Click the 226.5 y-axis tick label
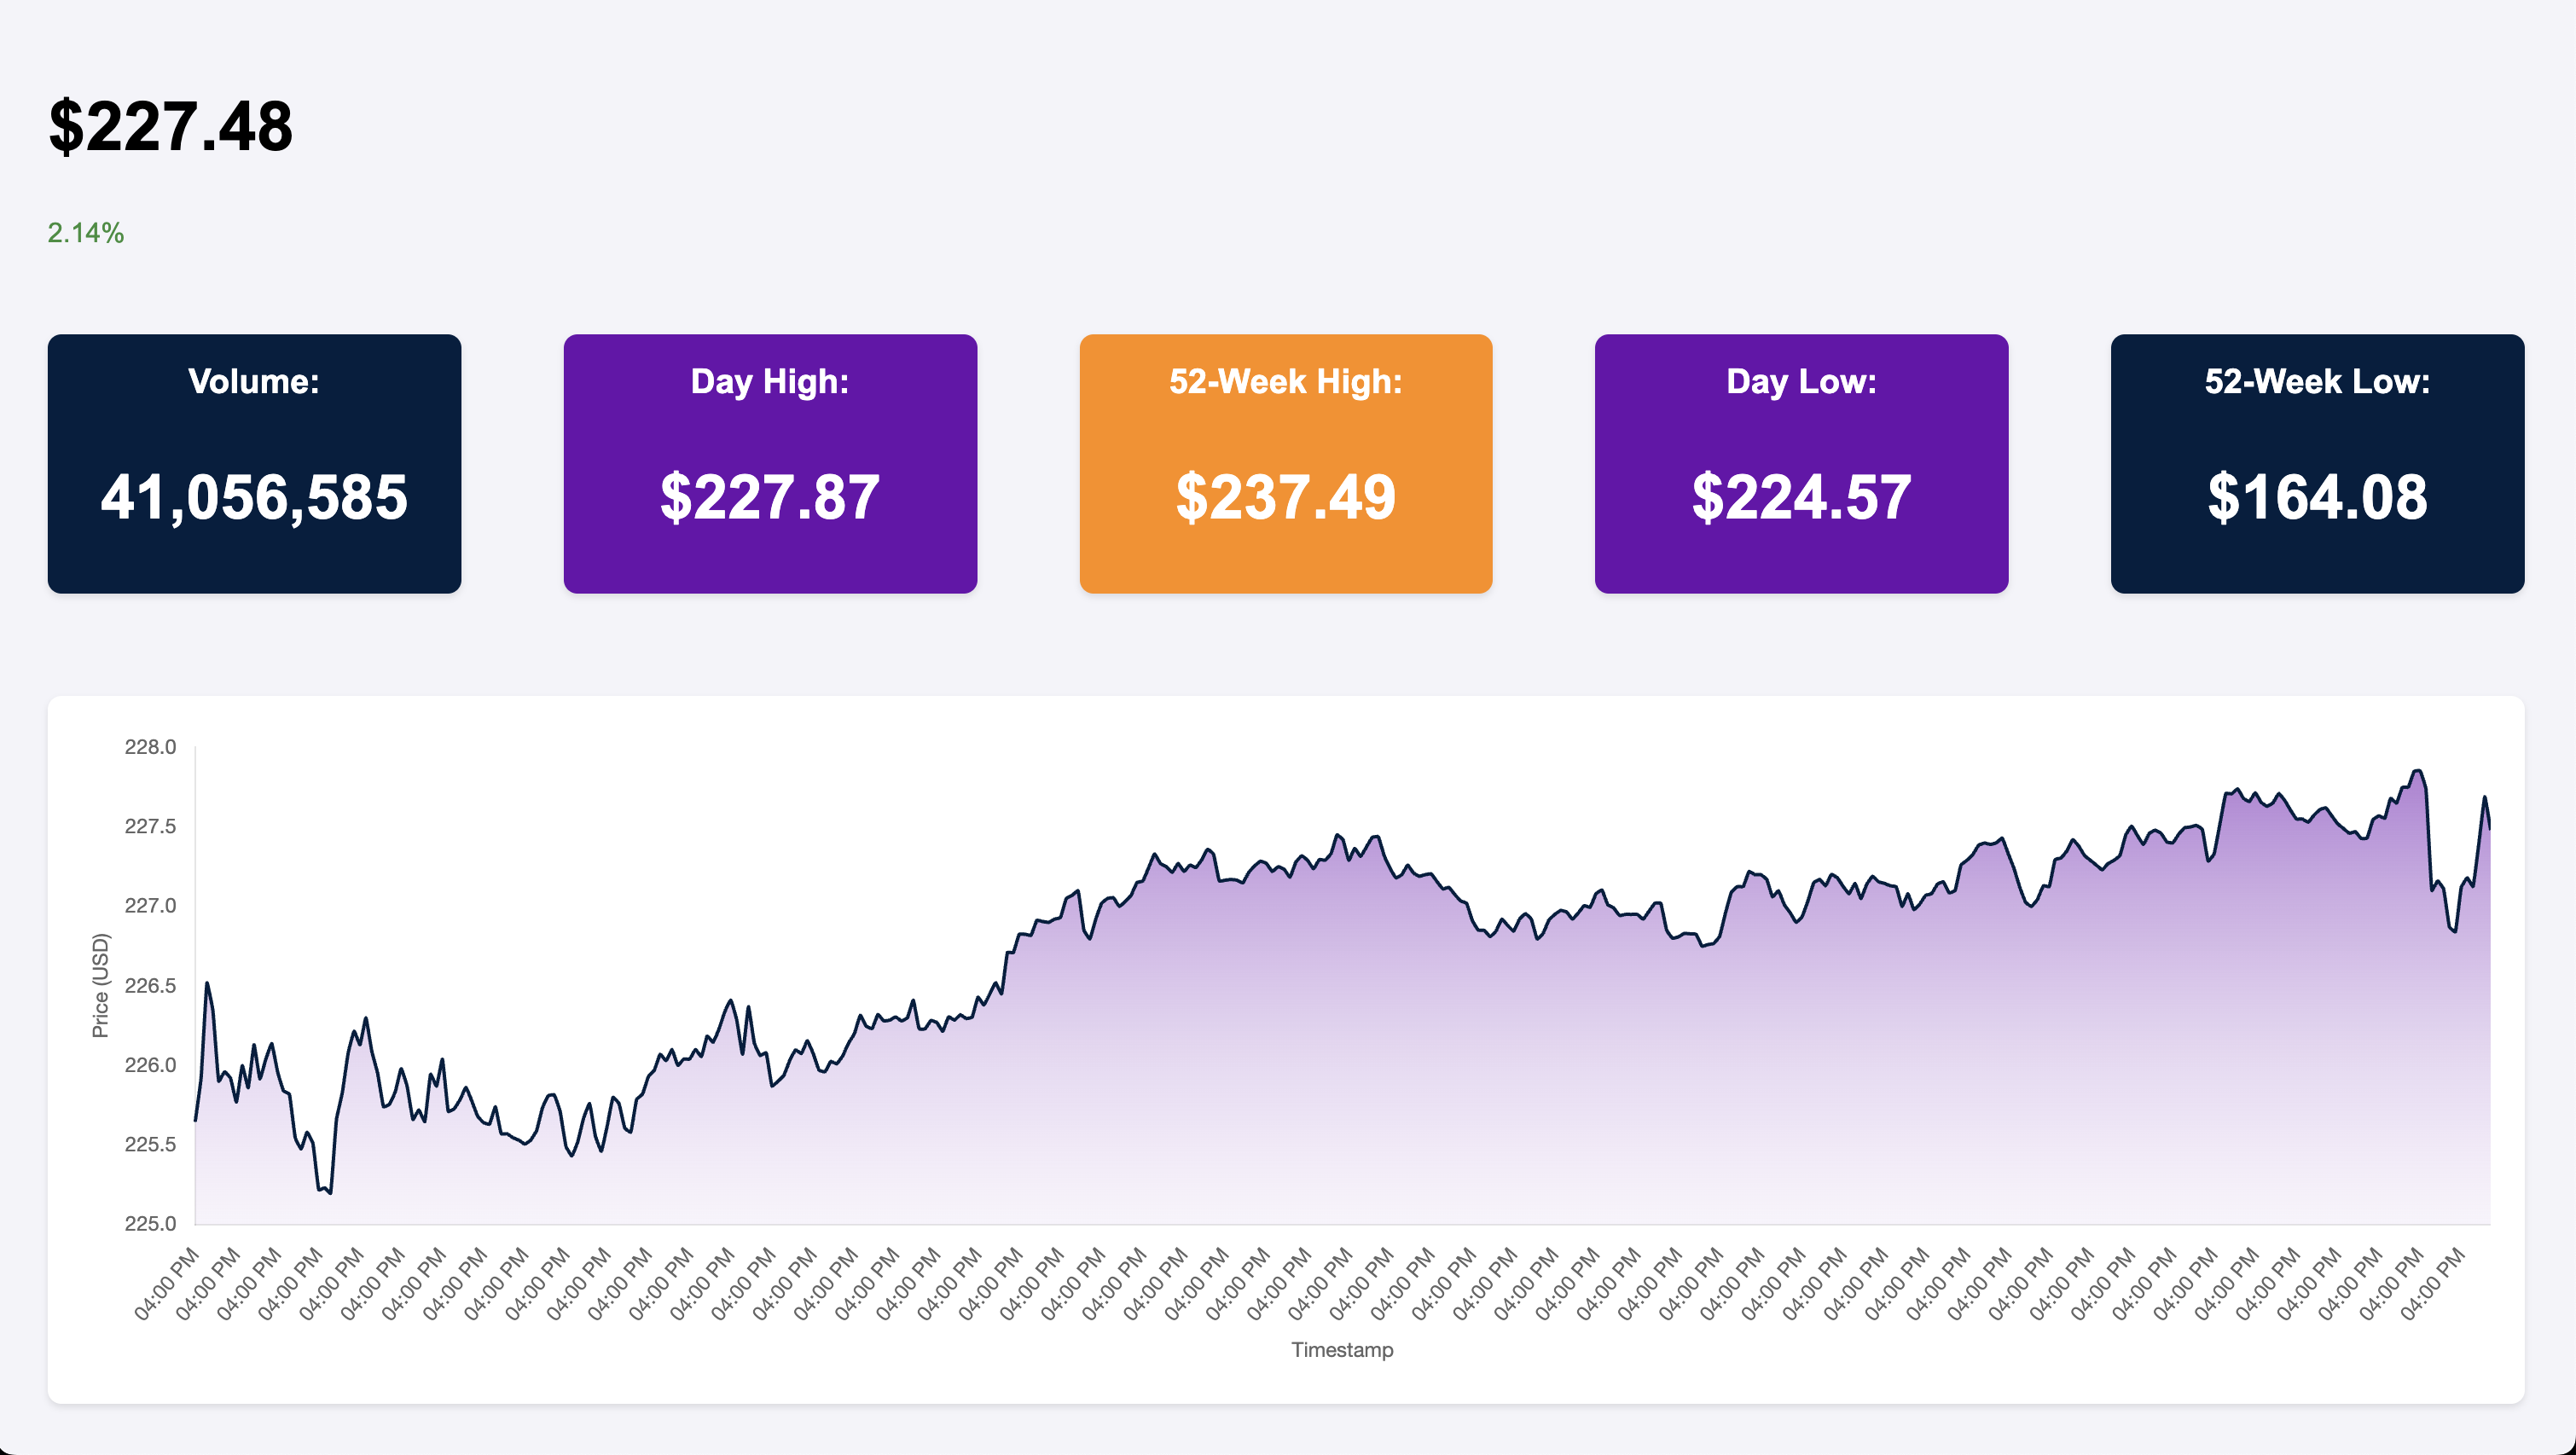Screen dimensions: 2576x1455 pyautogui.click(x=150, y=986)
